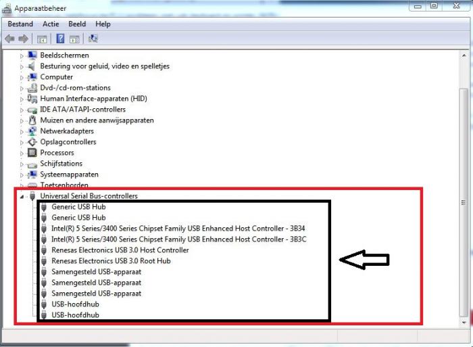
Task: Open the blue Help question-mark icon
Action: point(60,39)
